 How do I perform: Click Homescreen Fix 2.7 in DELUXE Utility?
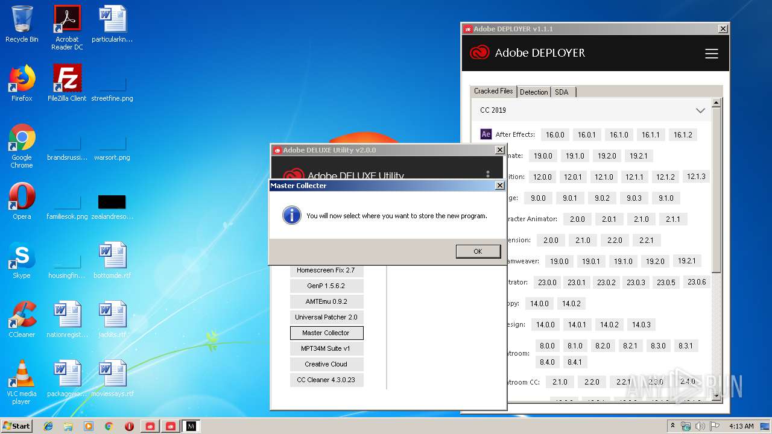pos(326,270)
